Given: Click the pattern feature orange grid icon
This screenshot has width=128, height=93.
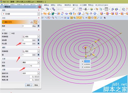Looking at the screenshot, I should [45, 14].
